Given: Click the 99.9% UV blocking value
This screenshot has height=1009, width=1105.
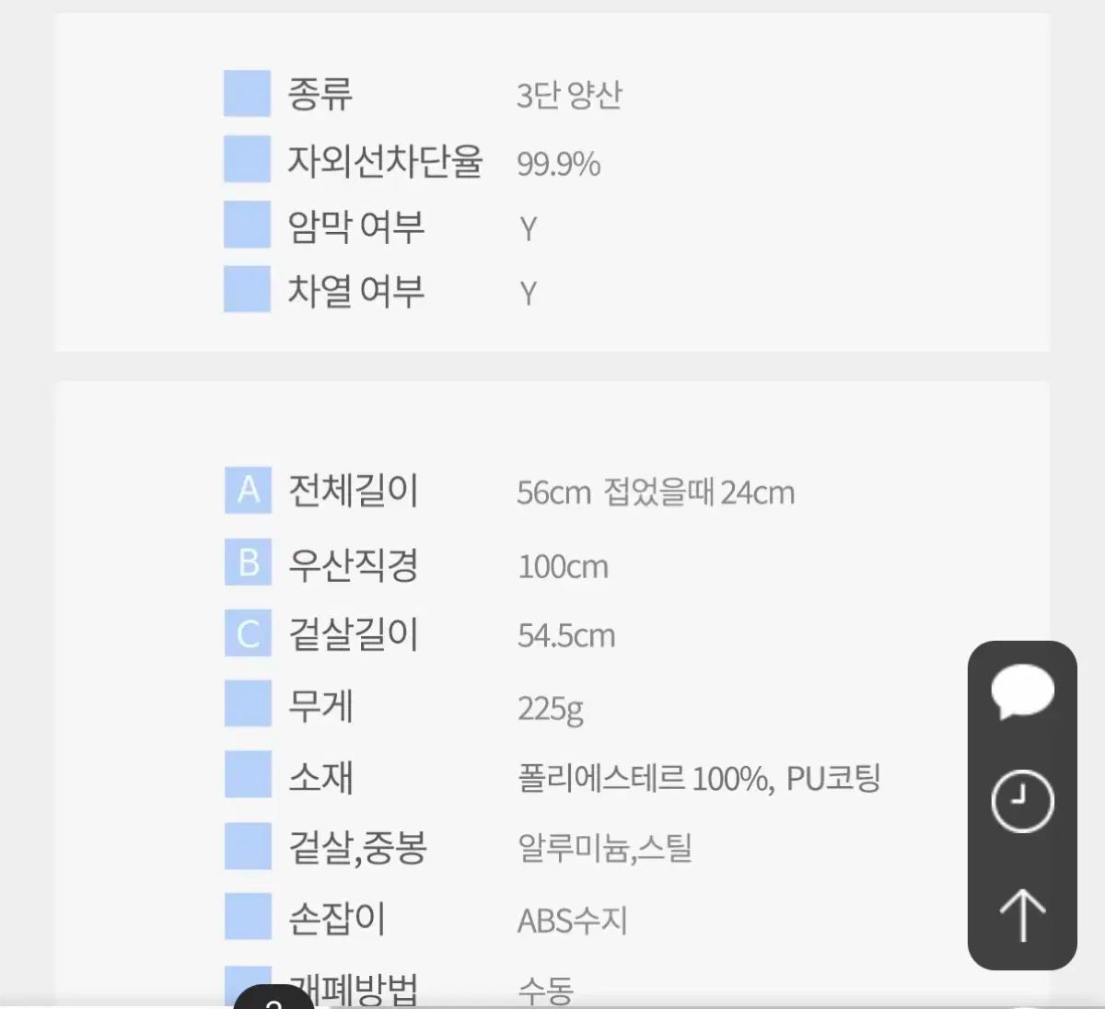Looking at the screenshot, I should point(558,164).
